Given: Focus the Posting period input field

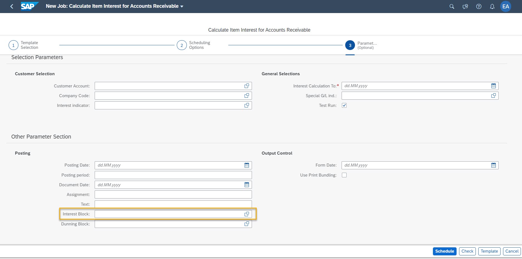Looking at the screenshot, I should [173, 175].
